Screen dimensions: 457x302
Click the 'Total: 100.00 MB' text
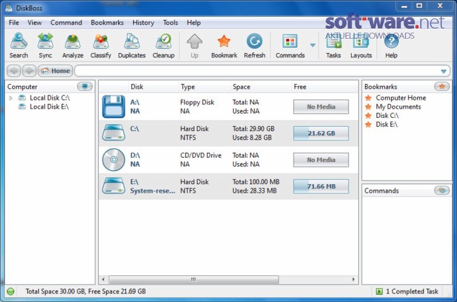click(256, 182)
